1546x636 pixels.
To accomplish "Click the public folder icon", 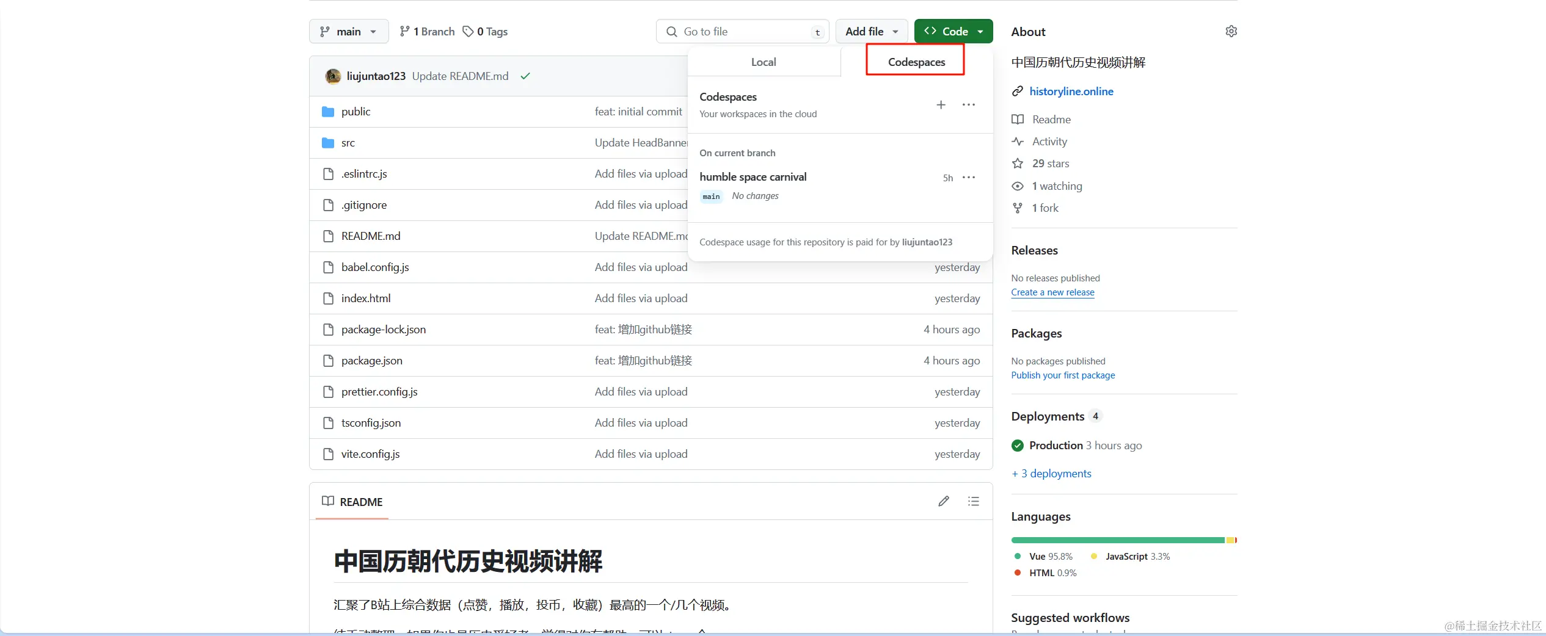I will coord(328,112).
